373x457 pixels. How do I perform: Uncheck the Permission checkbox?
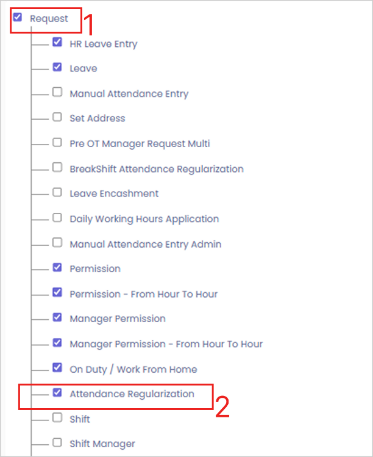tap(57, 268)
